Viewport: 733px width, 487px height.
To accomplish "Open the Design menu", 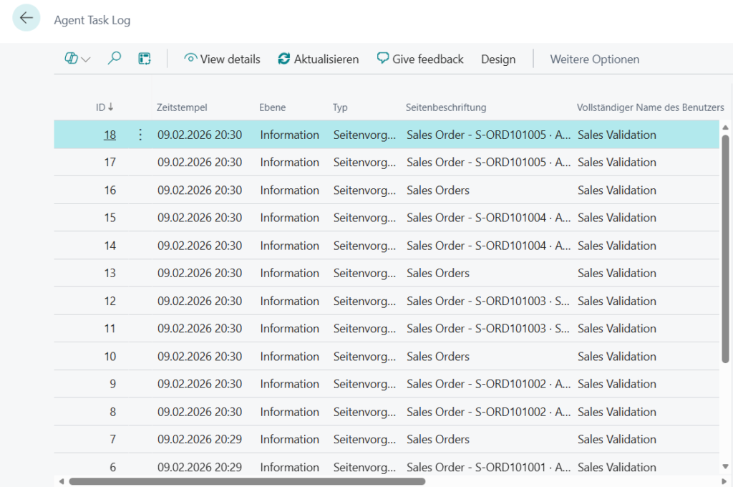I will [498, 59].
